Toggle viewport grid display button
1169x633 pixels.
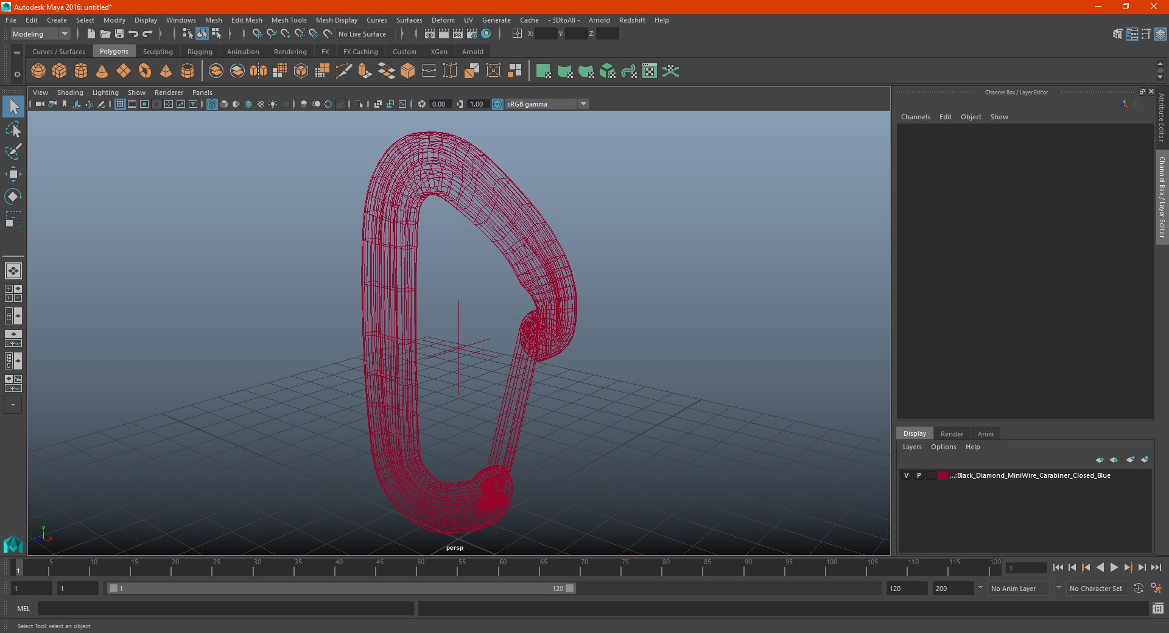pyautogui.click(x=120, y=104)
